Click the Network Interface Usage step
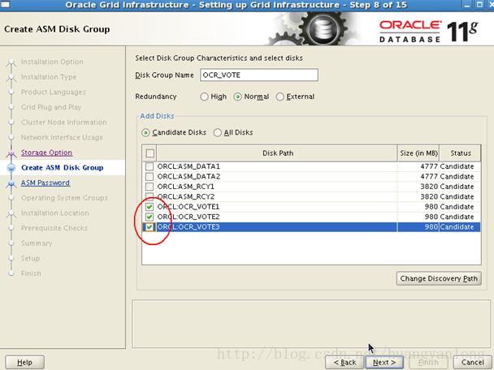This screenshot has width=494, height=370. tap(62, 137)
